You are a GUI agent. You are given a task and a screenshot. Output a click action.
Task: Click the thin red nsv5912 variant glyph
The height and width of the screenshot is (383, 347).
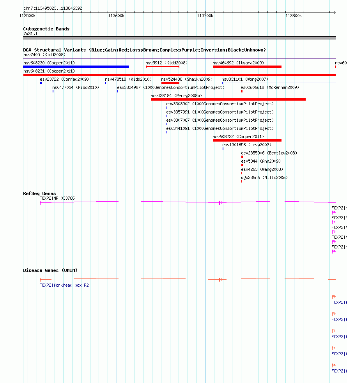[x=163, y=67]
